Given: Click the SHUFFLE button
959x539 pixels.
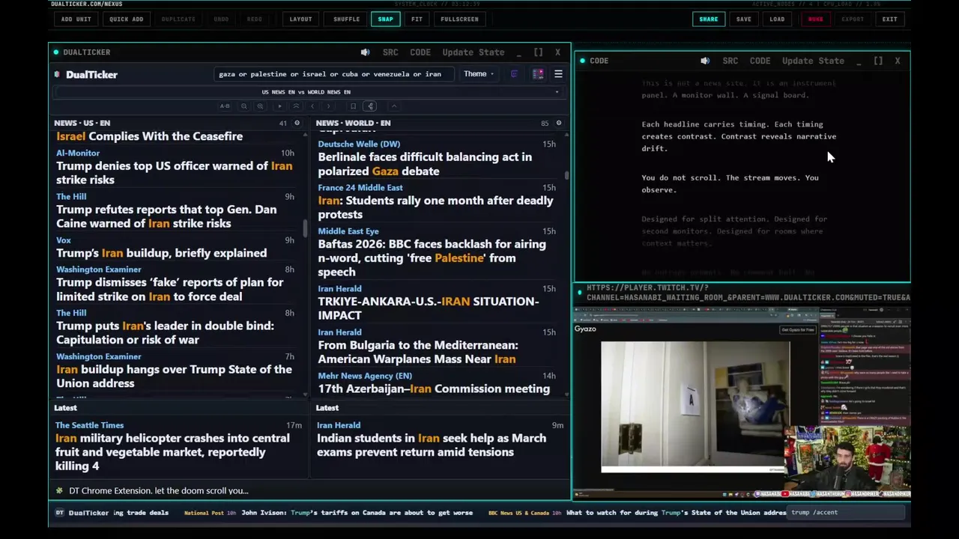Looking at the screenshot, I should pyautogui.click(x=346, y=19).
